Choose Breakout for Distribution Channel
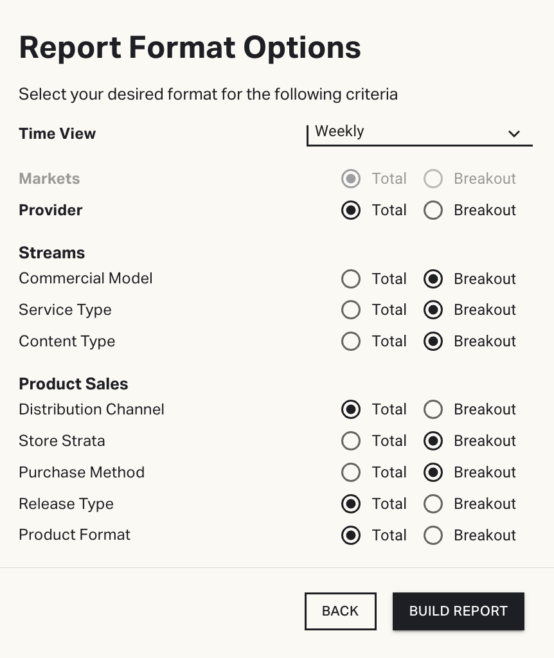 pos(433,410)
